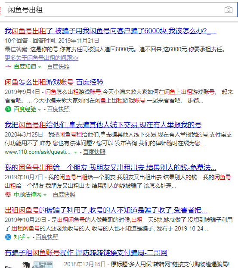This screenshot has height=268, width=238.
Task: Expand dropdown arrow after www.110.com URL
Action: 75,153
